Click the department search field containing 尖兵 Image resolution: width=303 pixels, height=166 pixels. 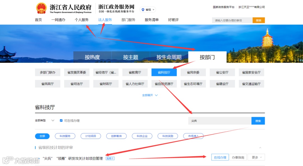coord(220,121)
